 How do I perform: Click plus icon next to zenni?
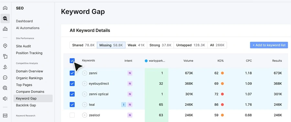[x=84, y=73]
